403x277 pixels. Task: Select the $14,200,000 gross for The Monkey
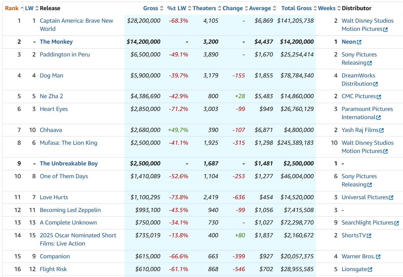coord(143,42)
